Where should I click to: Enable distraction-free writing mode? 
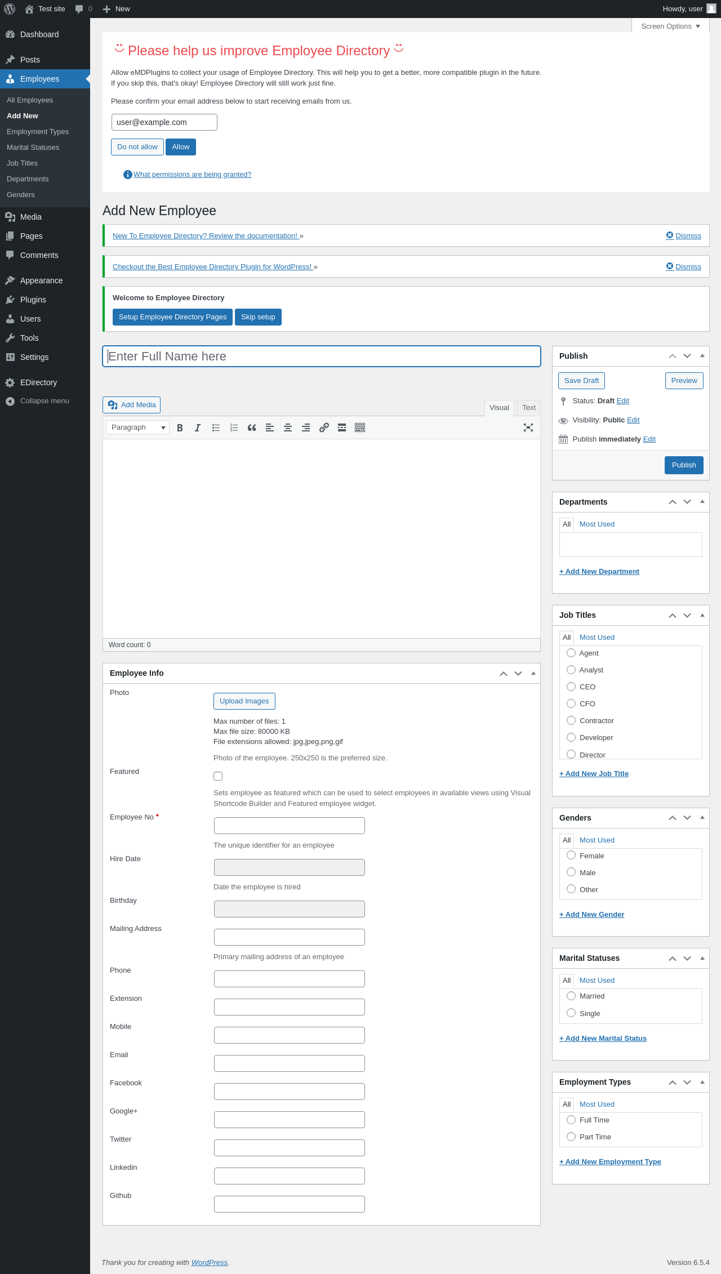pyautogui.click(x=528, y=427)
